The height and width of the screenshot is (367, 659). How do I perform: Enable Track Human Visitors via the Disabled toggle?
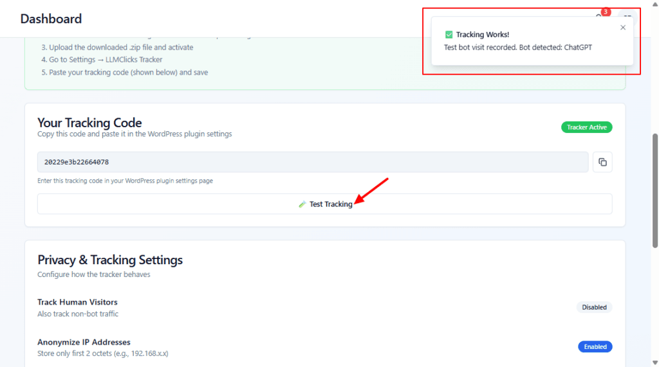click(594, 307)
